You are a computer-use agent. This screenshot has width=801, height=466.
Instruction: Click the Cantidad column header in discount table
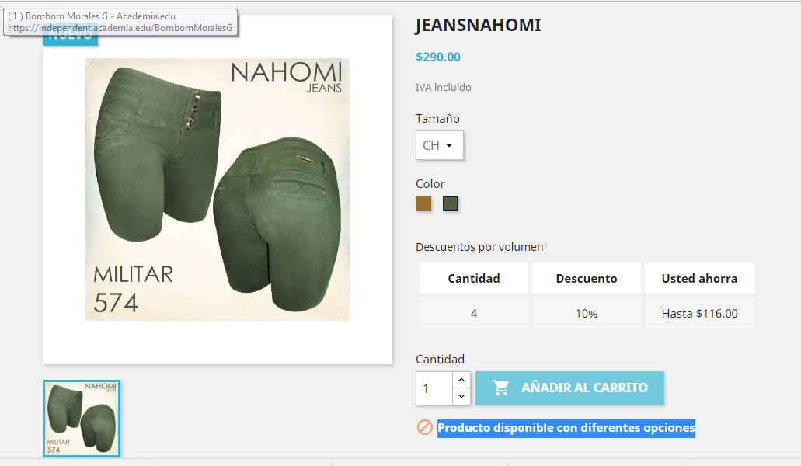[x=474, y=278]
